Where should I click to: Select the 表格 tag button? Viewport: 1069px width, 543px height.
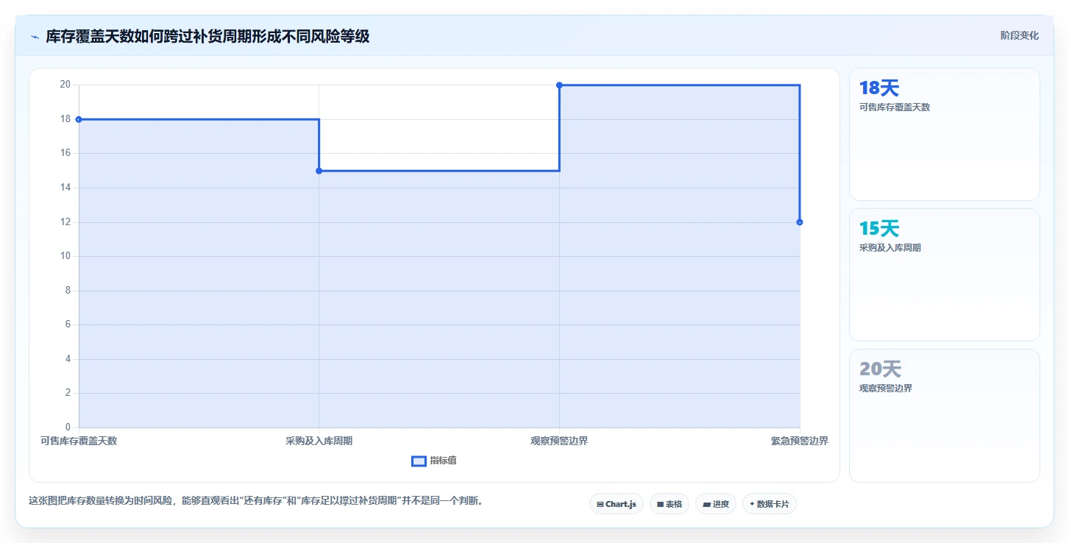pos(670,504)
